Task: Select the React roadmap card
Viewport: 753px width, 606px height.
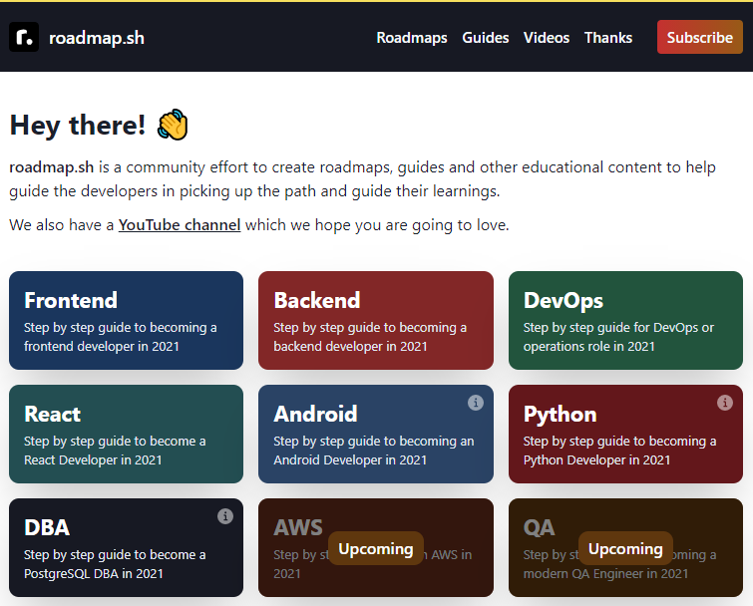Action: tap(127, 435)
